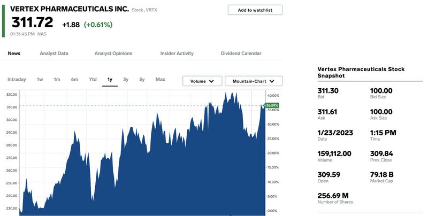This screenshot has height=216, width=428.
Task: Click the VERTEX PHARMACEUTICALS INC. title
Action: point(70,9)
